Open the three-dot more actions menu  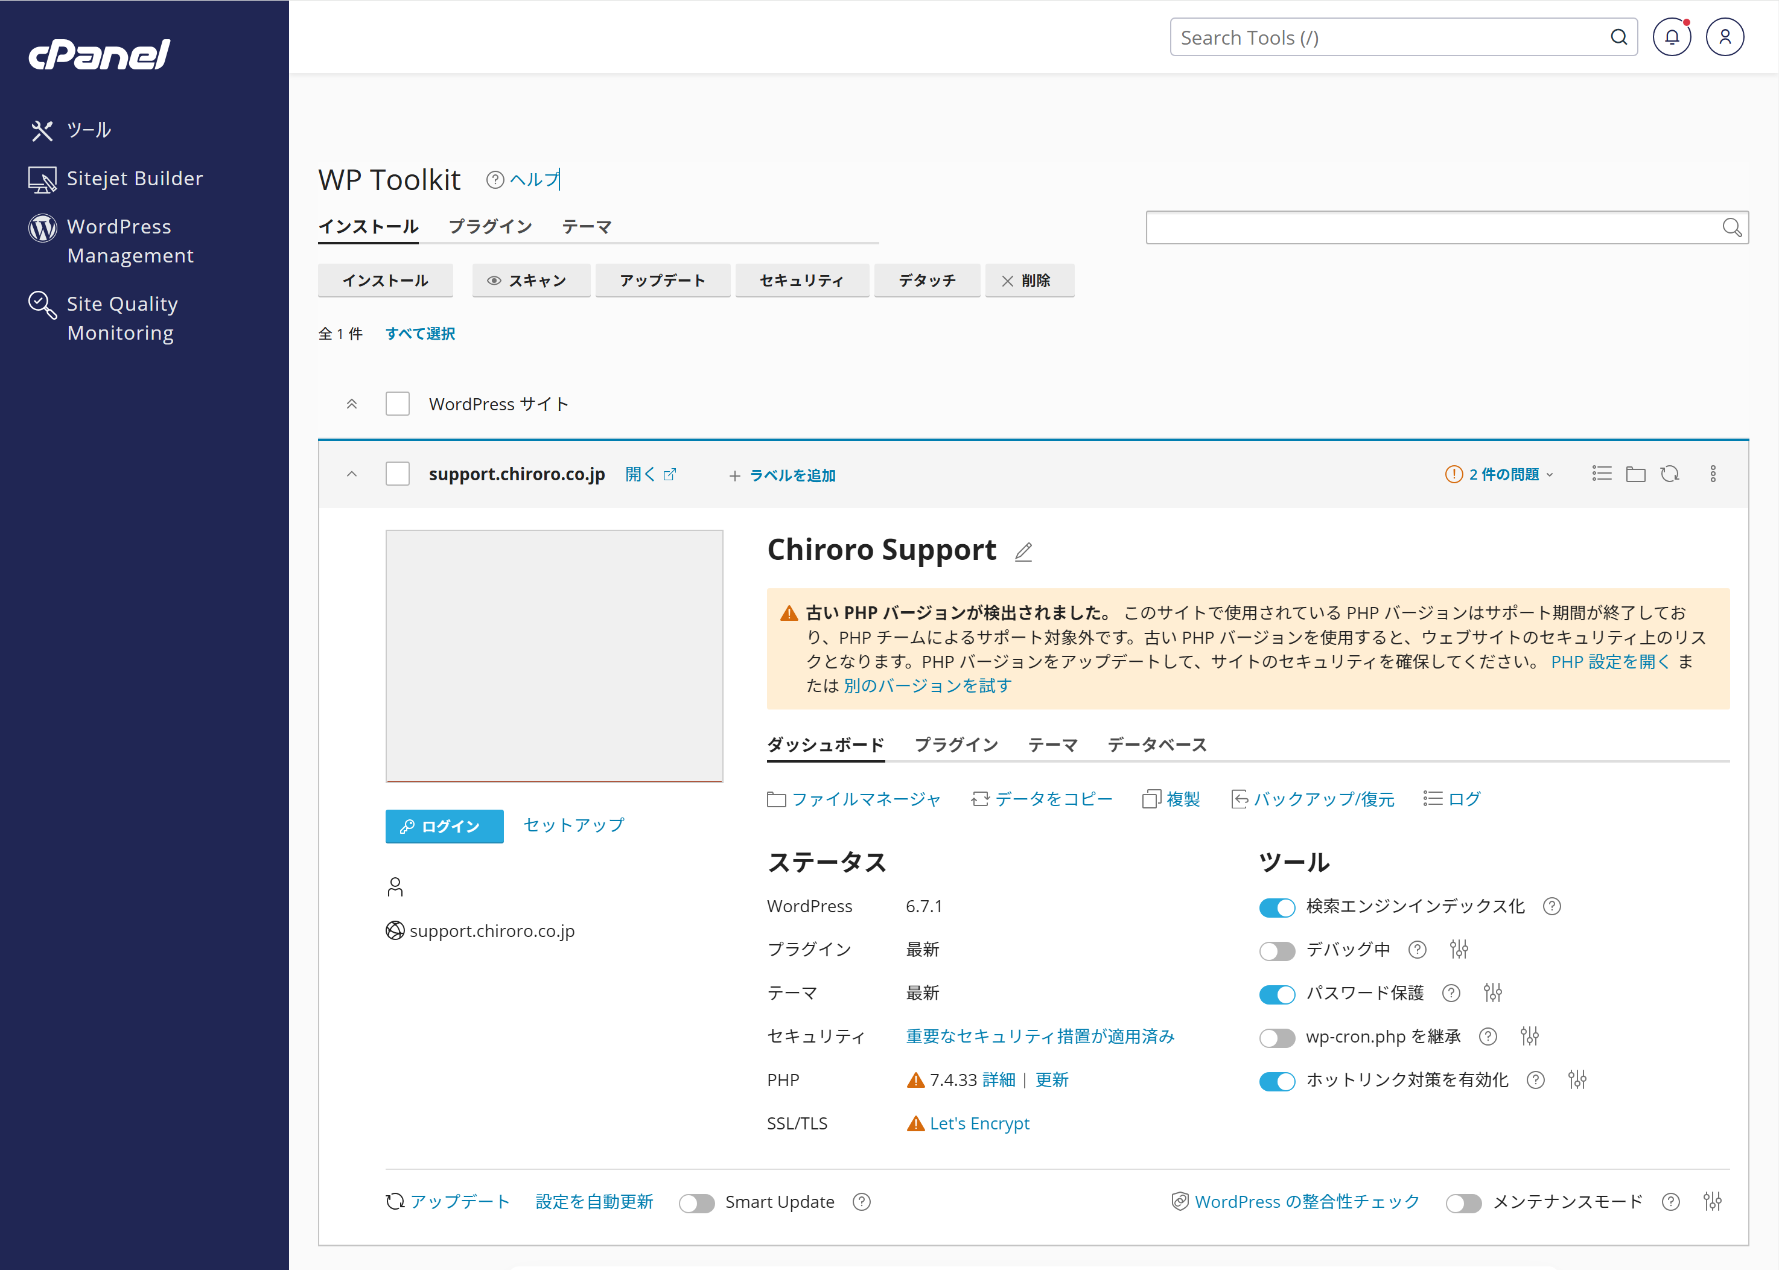click(x=1713, y=474)
